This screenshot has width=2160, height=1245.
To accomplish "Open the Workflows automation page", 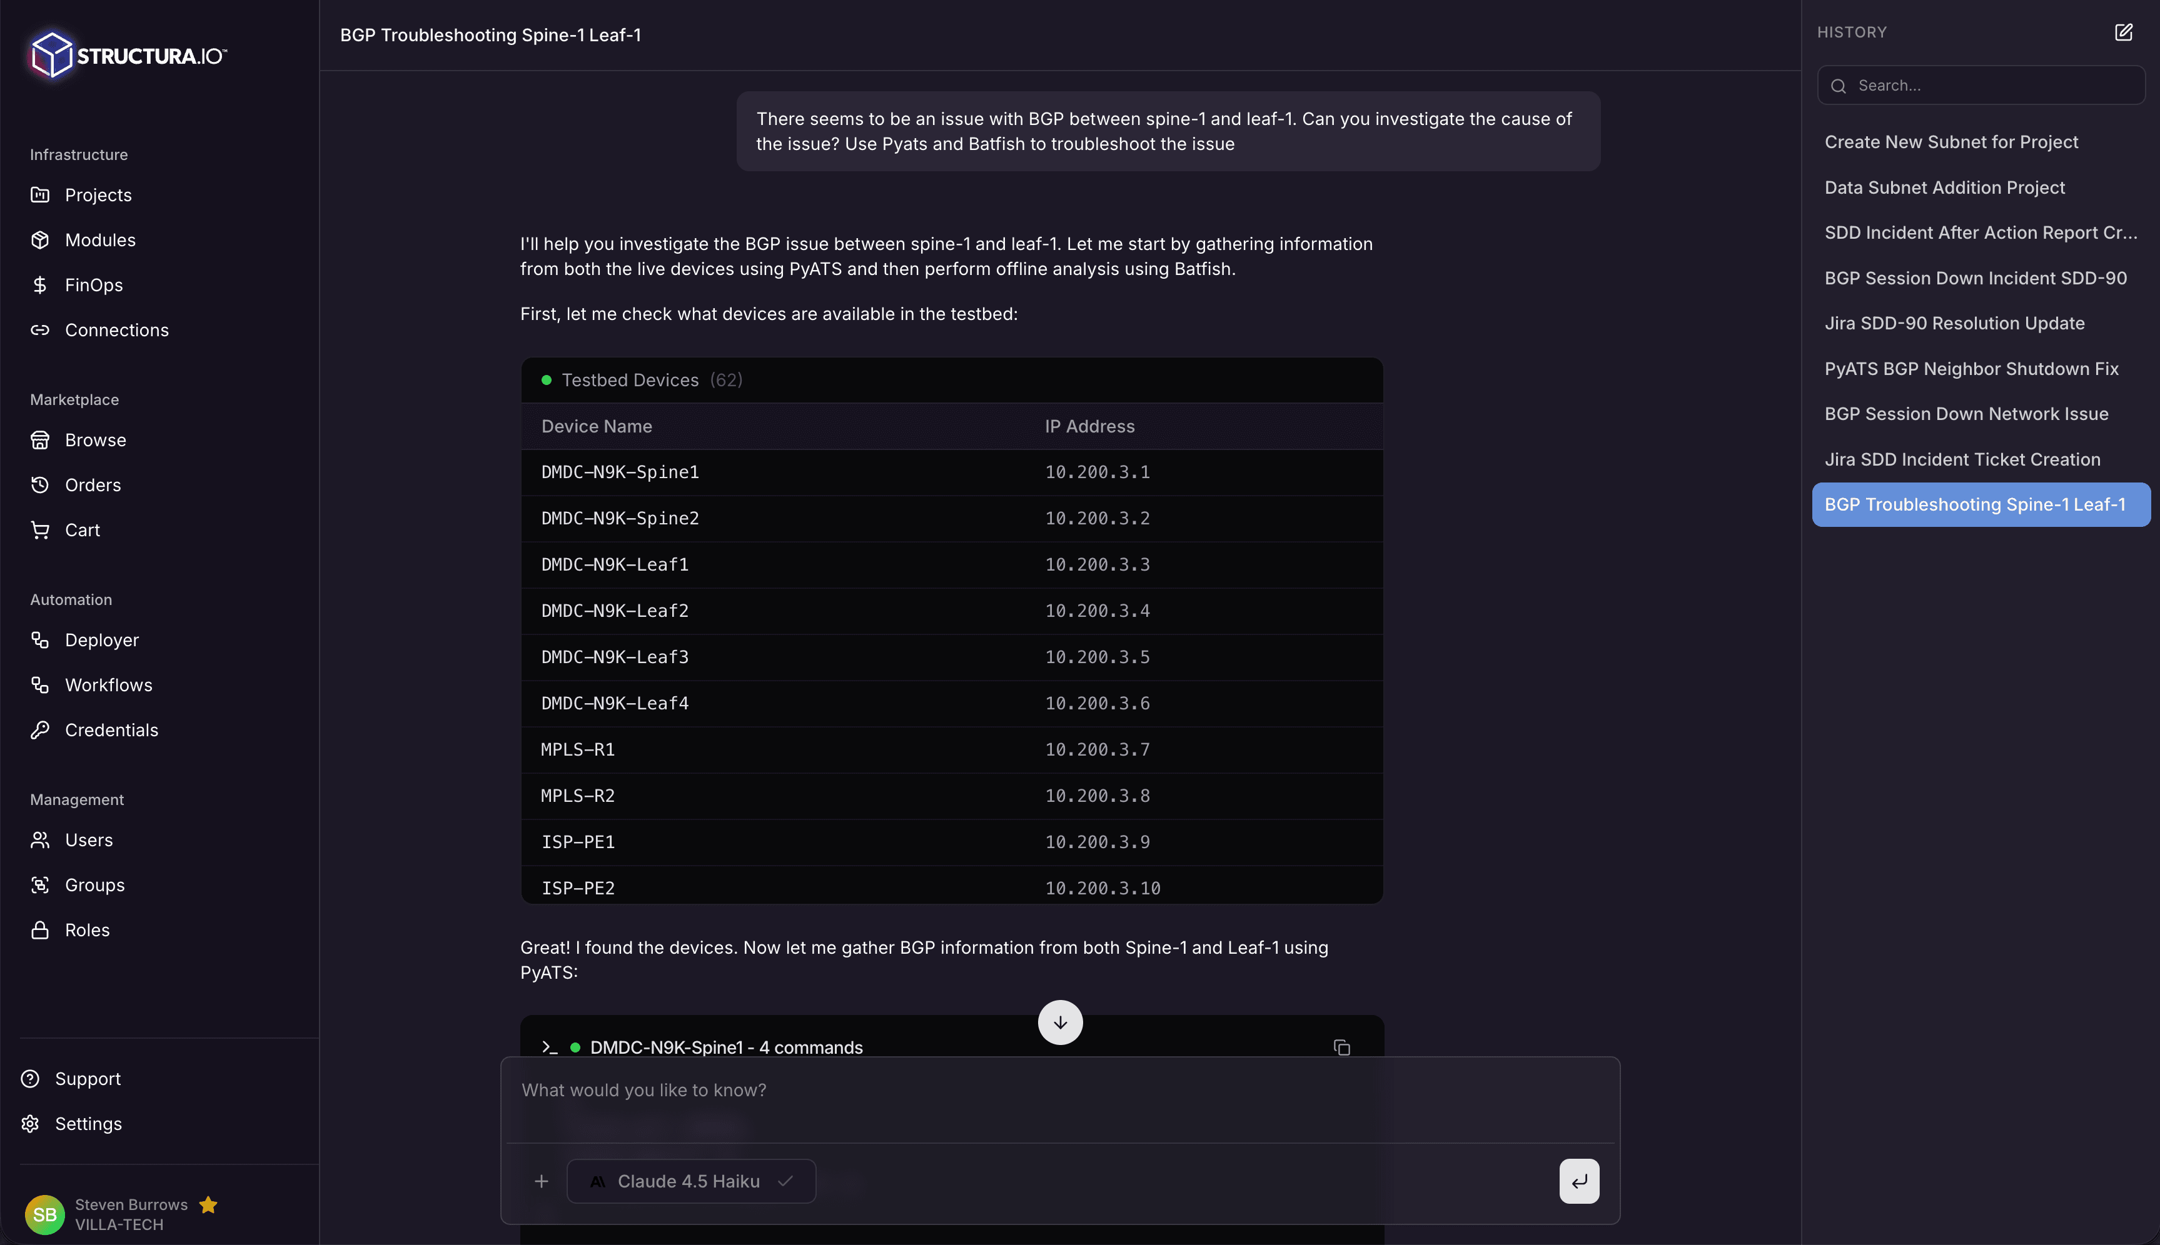I will (109, 684).
